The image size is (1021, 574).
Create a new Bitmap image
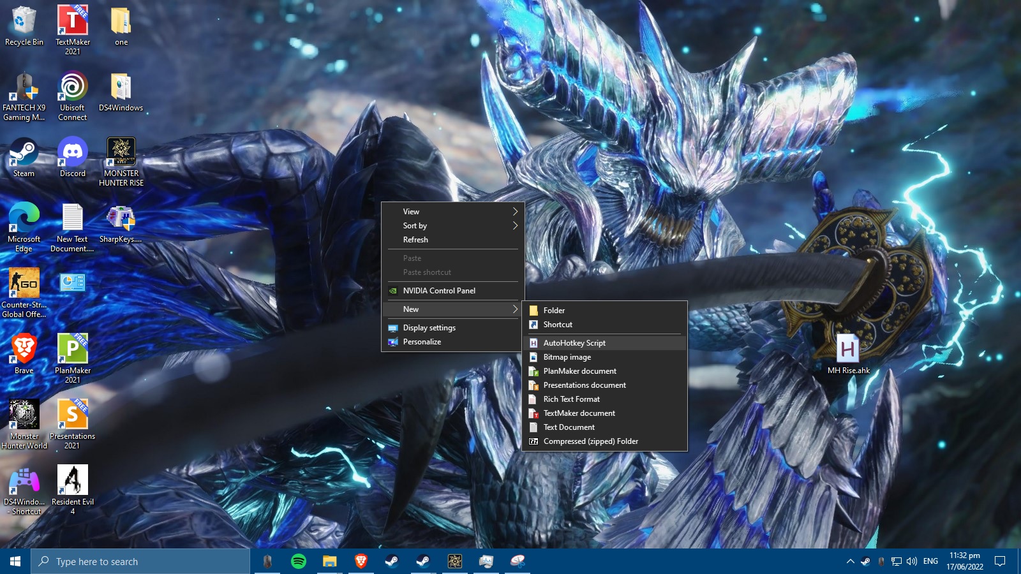tap(604, 357)
